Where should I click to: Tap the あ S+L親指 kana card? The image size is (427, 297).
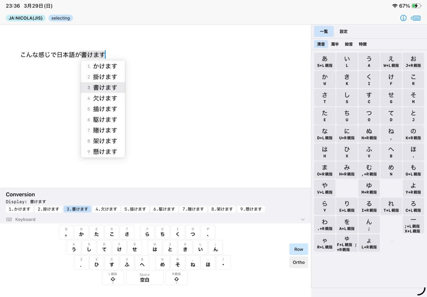(325, 61)
